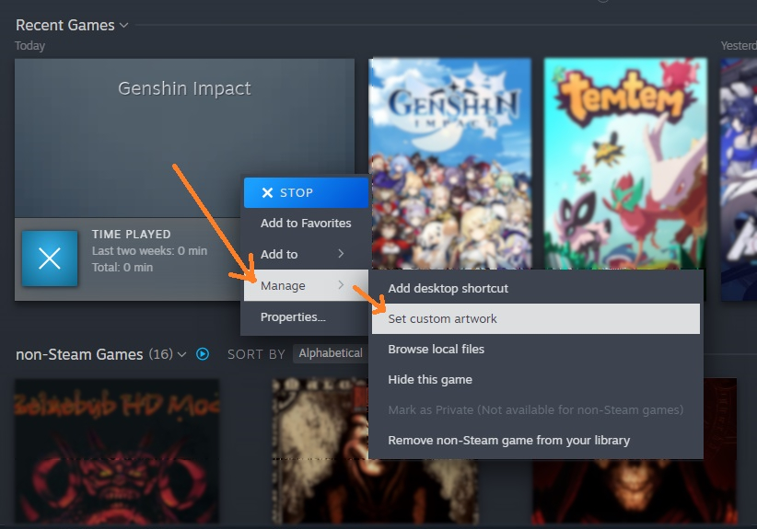Viewport: 757px width, 529px height.
Task: Open the Belzebub HD Mod game tile
Action: 117,452
